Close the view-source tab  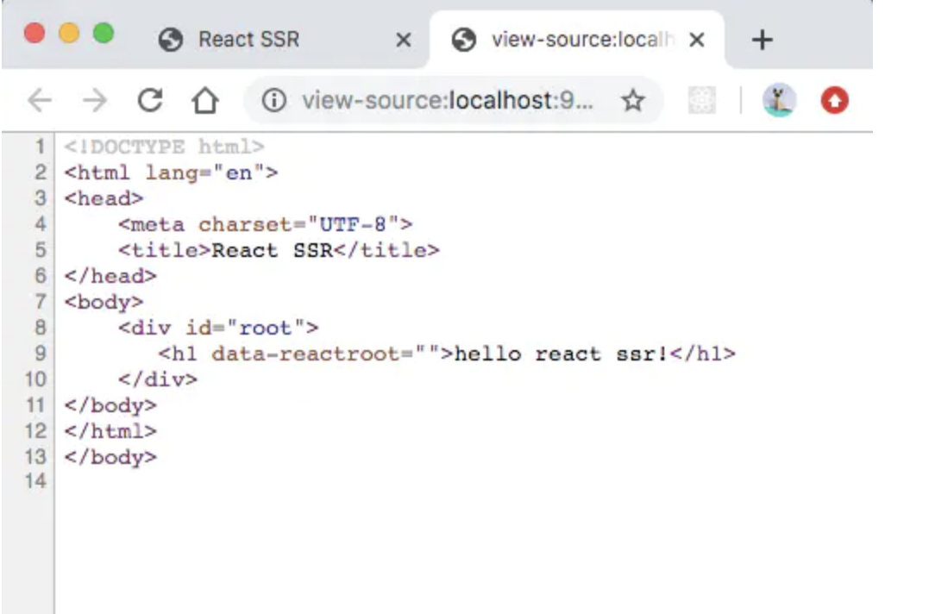[697, 40]
